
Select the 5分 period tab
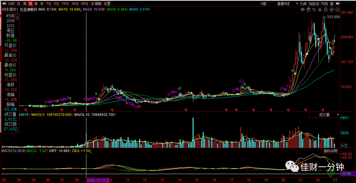coord(56,4)
